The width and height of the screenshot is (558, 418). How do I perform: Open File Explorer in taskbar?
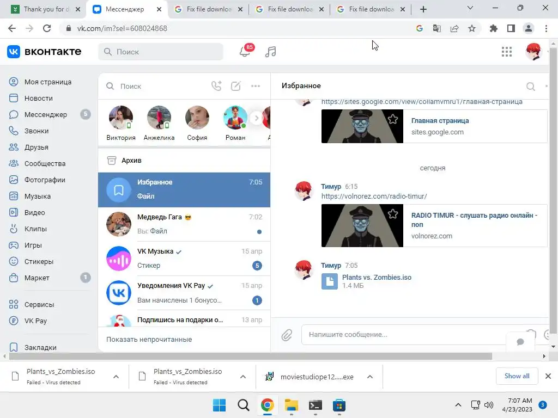[x=291, y=405]
